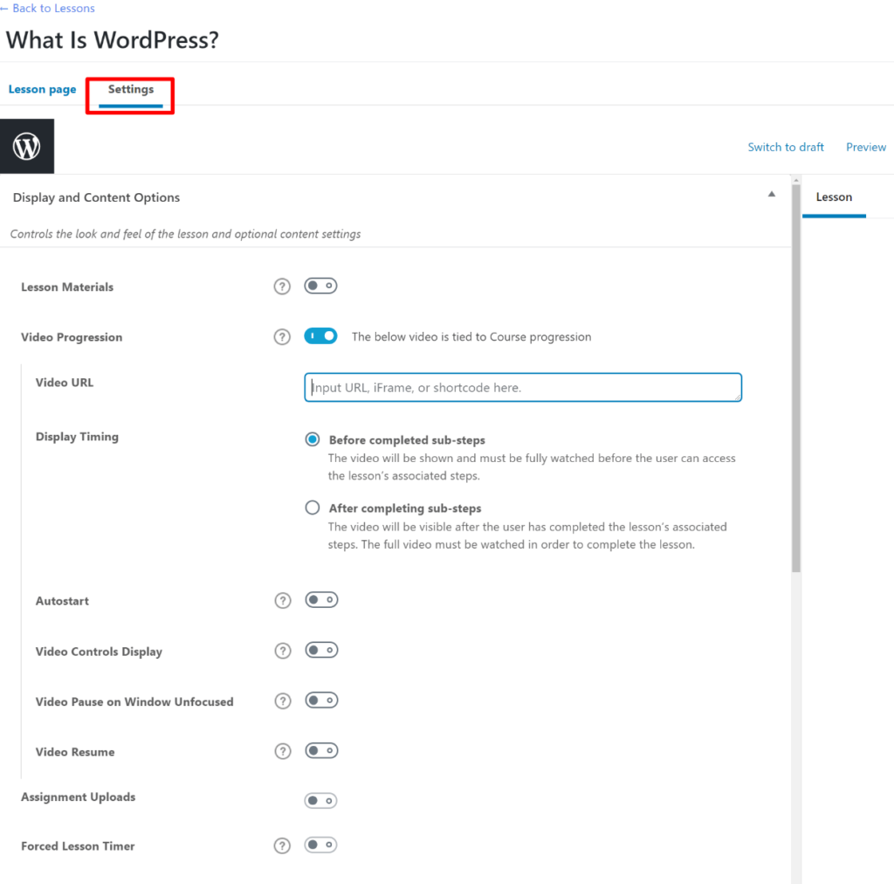
Task: Enable the Lesson Materials toggle
Action: click(320, 286)
